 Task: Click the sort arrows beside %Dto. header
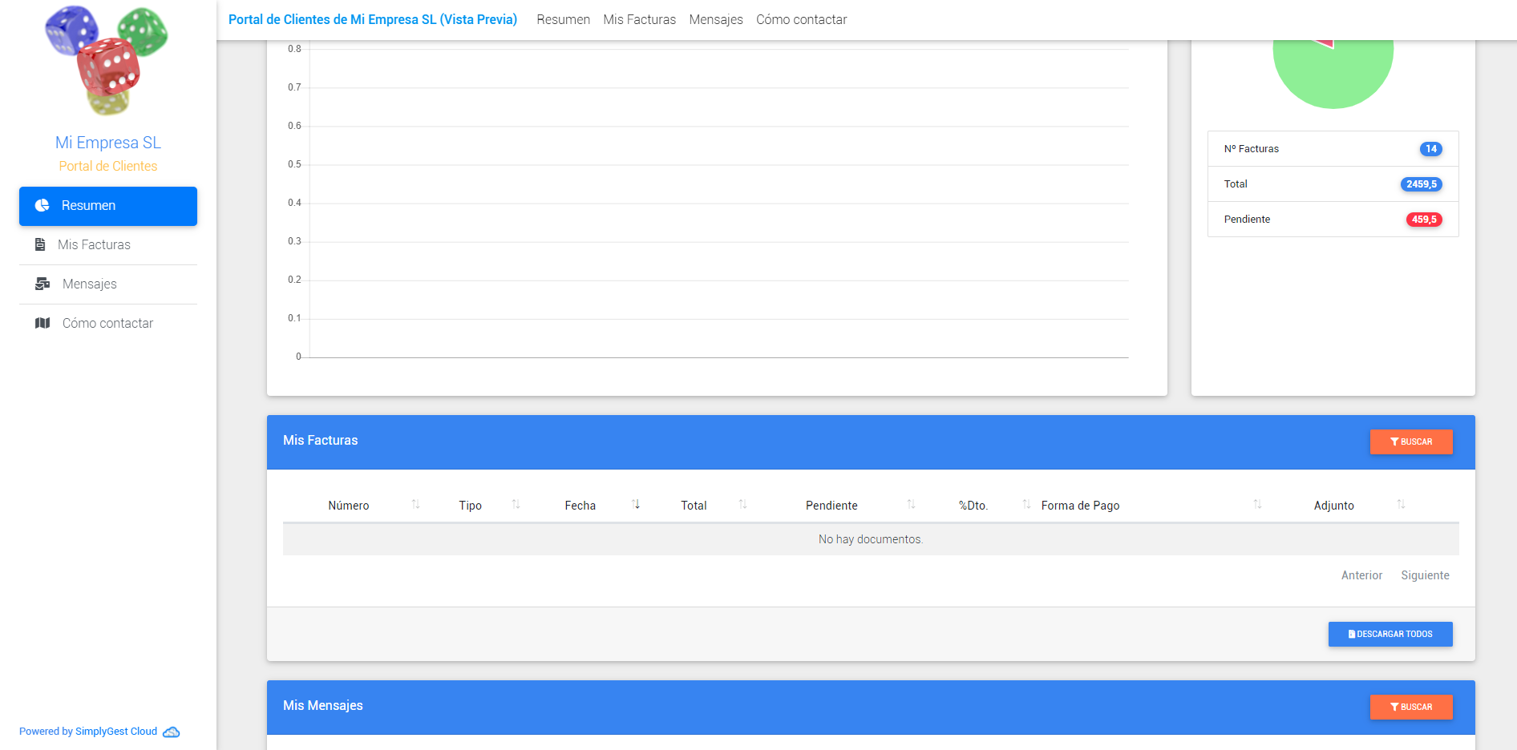click(1026, 505)
